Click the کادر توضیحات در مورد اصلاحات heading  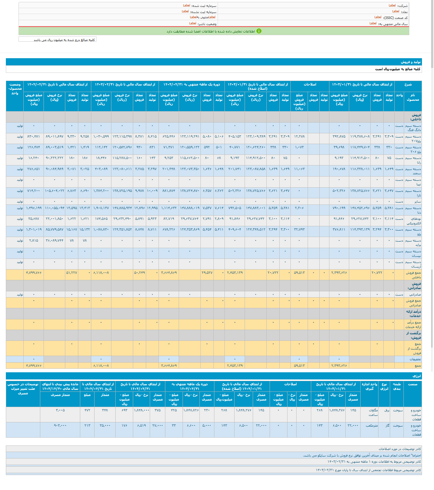tap(400, 449)
